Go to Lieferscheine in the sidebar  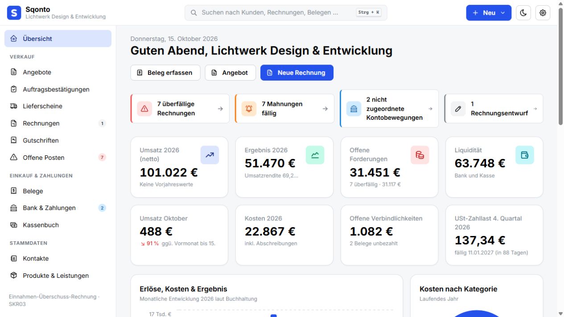click(x=58, y=106)
